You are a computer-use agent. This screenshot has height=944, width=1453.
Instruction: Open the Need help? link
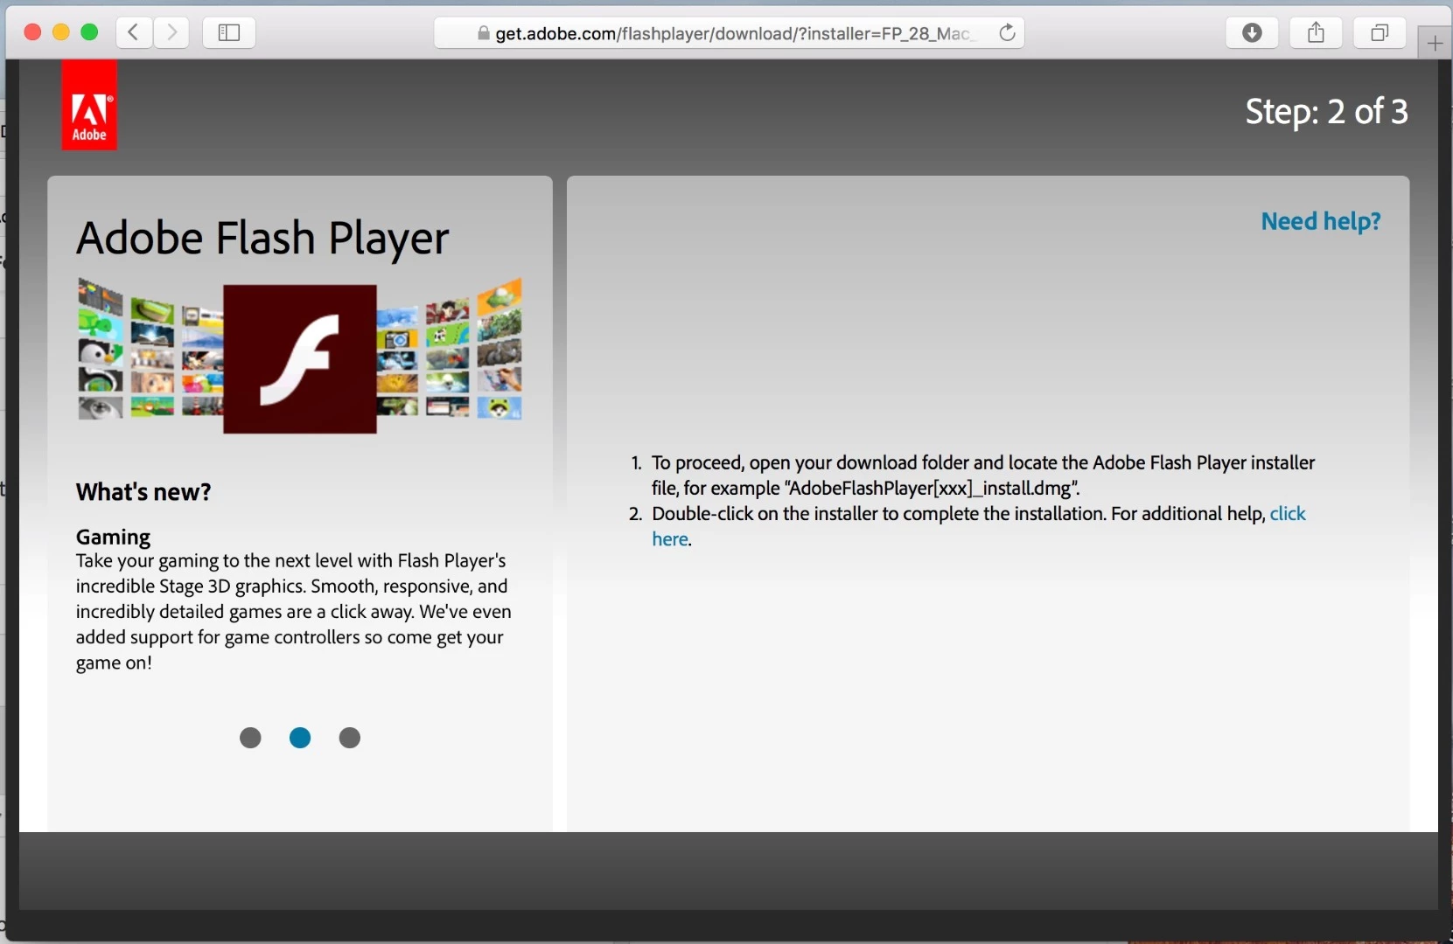(1321, 221)
